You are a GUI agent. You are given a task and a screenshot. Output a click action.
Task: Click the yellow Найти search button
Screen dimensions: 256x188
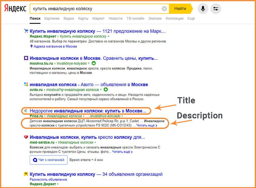[x=181, y=8]
